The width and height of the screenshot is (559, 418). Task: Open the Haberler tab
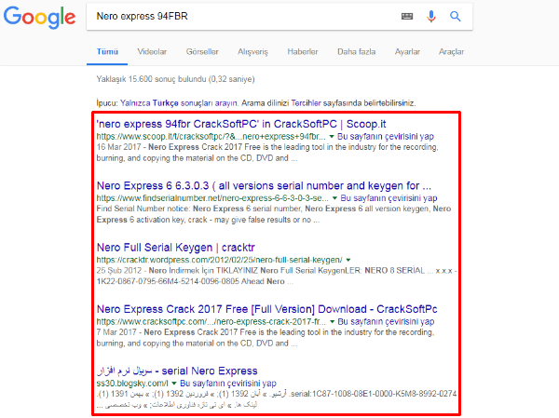pos(303,52)
